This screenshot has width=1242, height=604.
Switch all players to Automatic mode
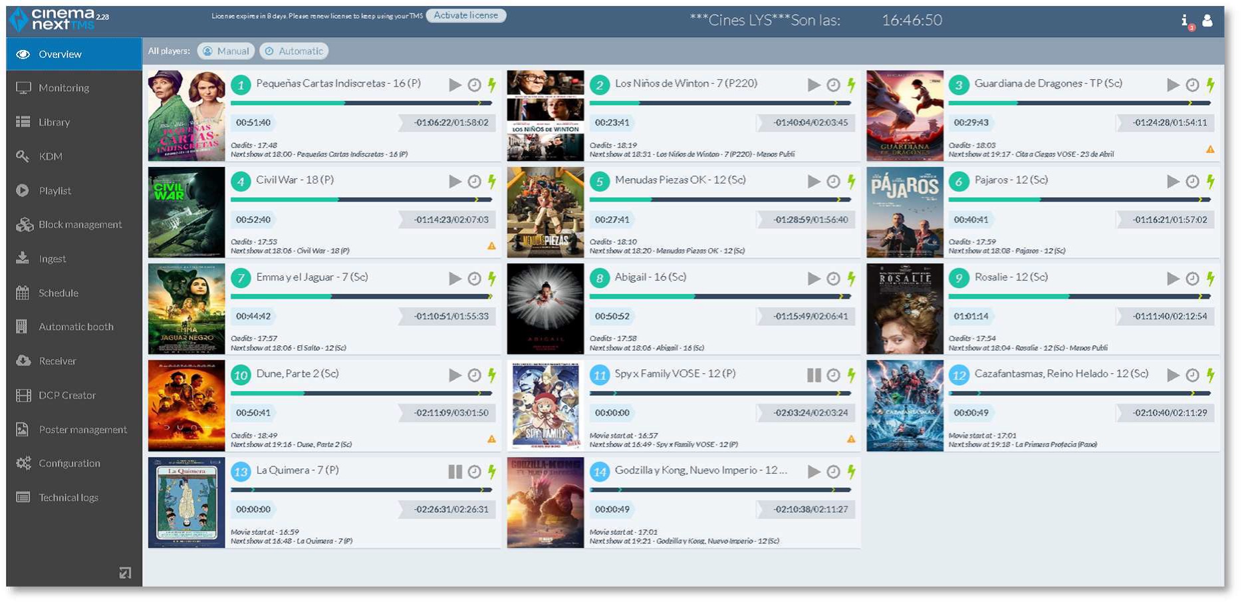294,51
